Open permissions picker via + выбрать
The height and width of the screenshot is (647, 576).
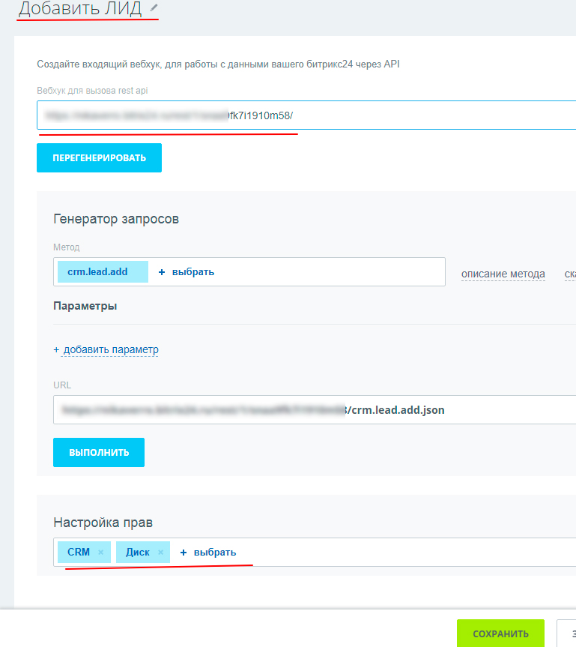208,553
